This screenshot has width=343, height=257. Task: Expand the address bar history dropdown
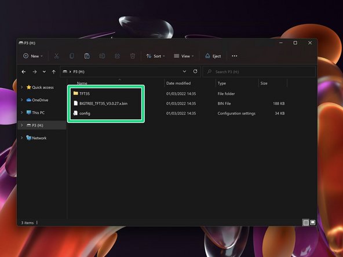tap(184, 71)
